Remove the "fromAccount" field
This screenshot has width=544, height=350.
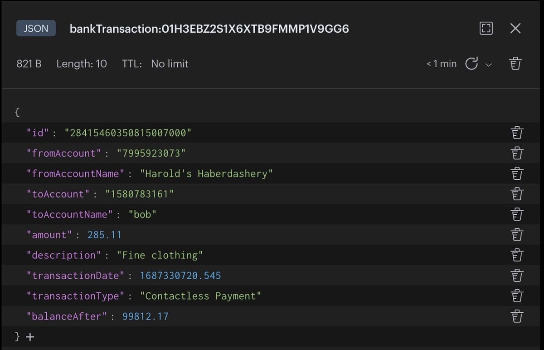[x=517, y=153]
